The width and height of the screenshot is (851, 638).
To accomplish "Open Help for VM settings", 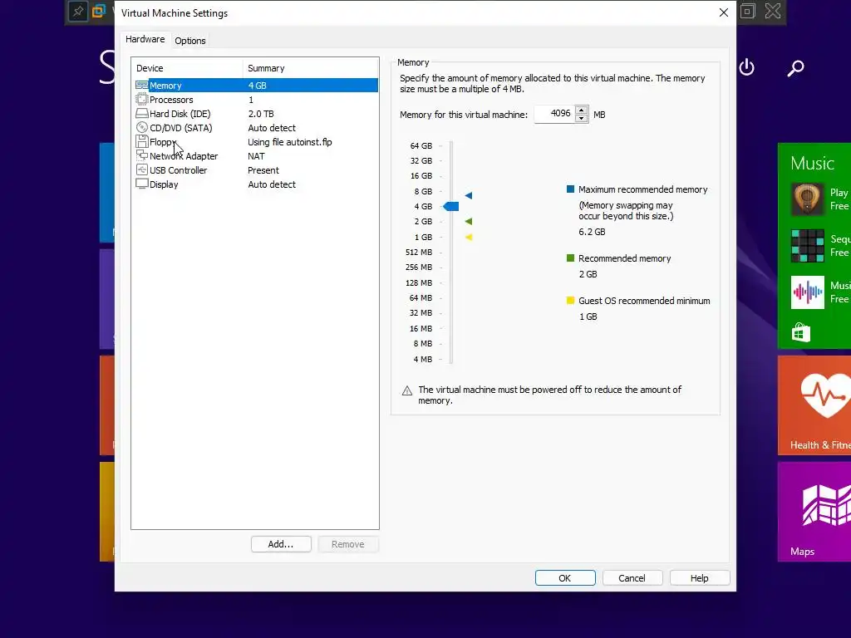I will [x=700, y=578].
